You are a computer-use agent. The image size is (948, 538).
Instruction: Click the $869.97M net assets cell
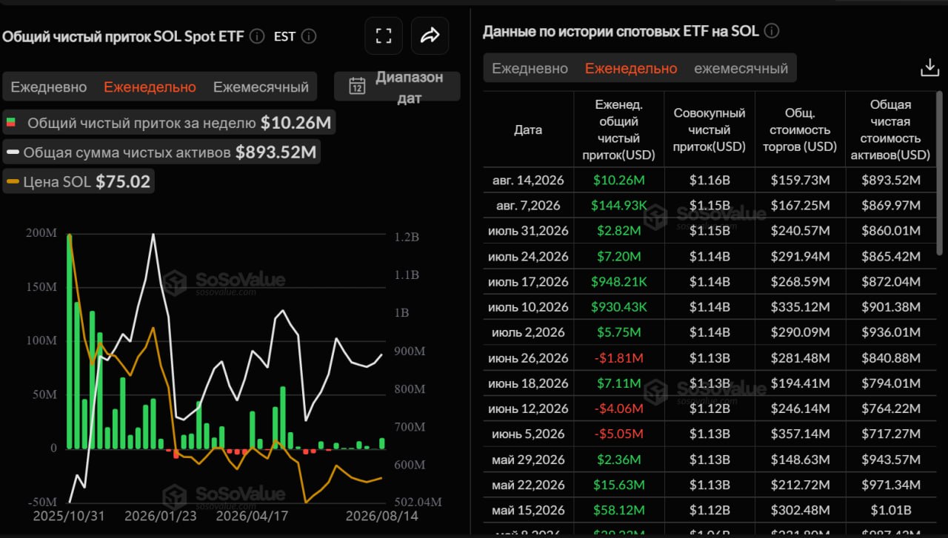coord(891,205)
